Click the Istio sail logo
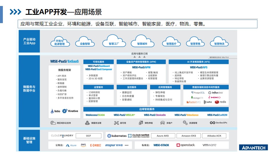 point(52,111)
